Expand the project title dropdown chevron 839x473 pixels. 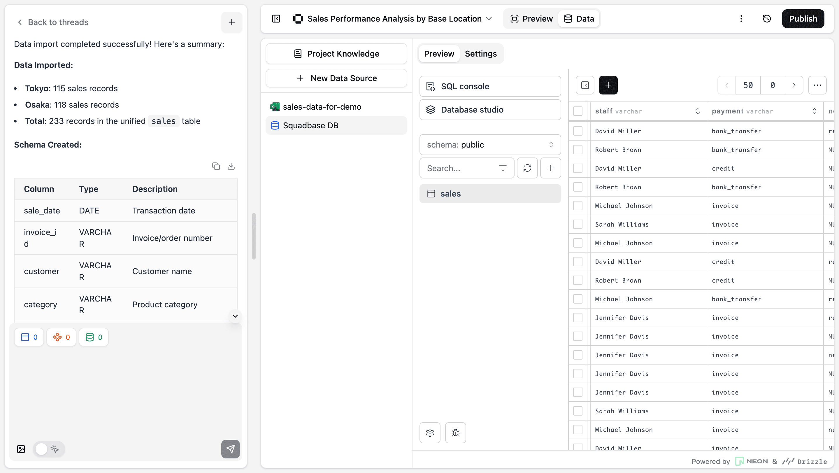[489, 19]
